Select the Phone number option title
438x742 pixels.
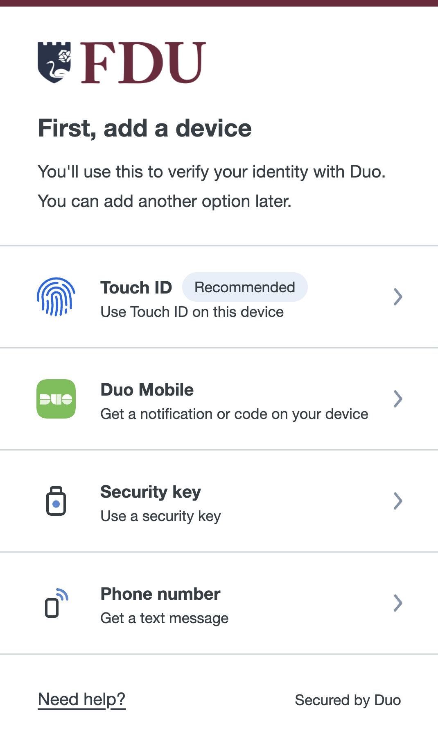[x=160, y=594]
